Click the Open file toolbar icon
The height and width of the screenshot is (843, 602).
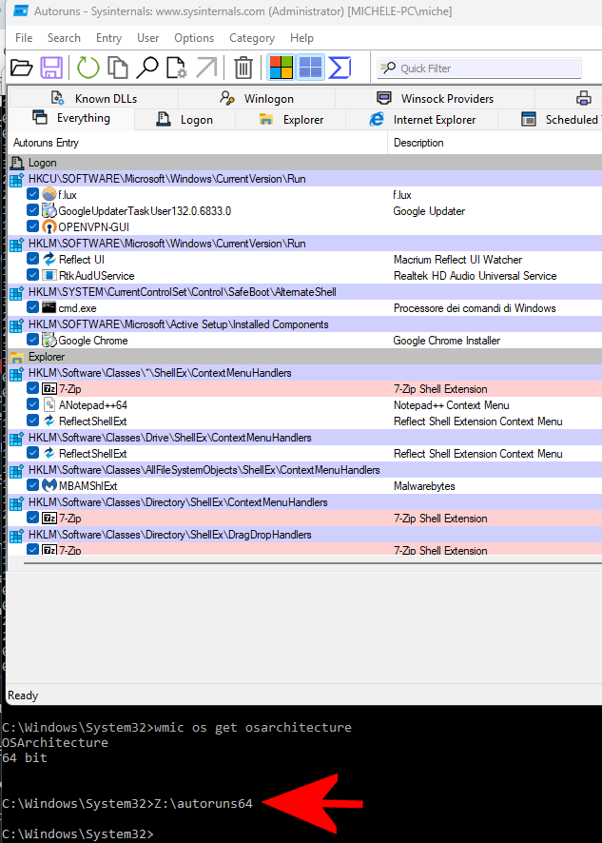point(22,68)
